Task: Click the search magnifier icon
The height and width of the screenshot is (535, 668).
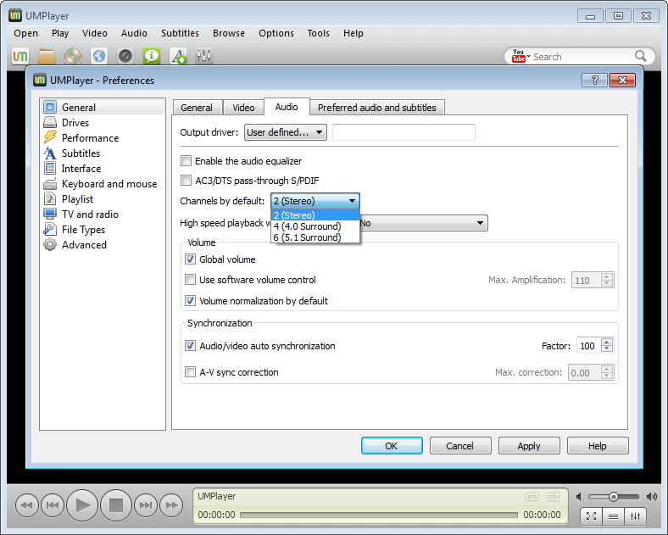Action: (640, 56)
